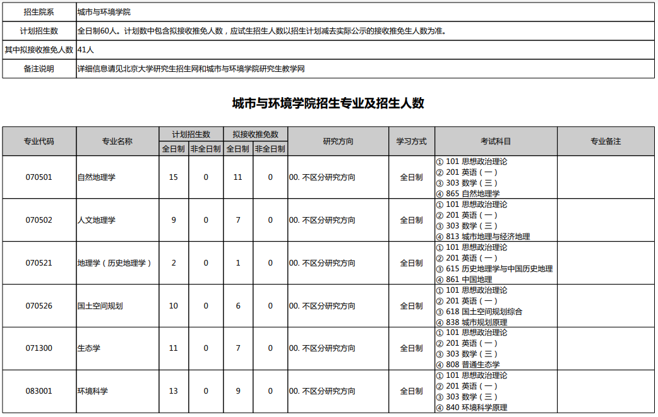Click planned enrollment 11 for 生态学
The height and width of the screenshot is (417, 658).
tap(173, 348)
